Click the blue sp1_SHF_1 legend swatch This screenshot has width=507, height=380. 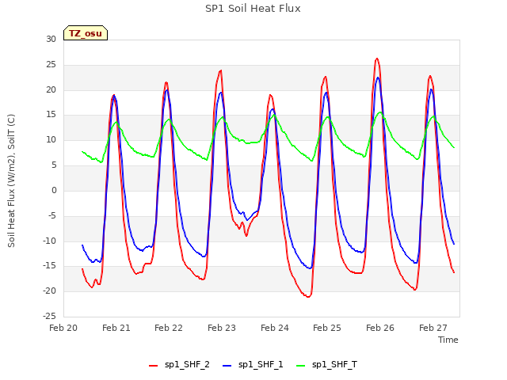227,366
